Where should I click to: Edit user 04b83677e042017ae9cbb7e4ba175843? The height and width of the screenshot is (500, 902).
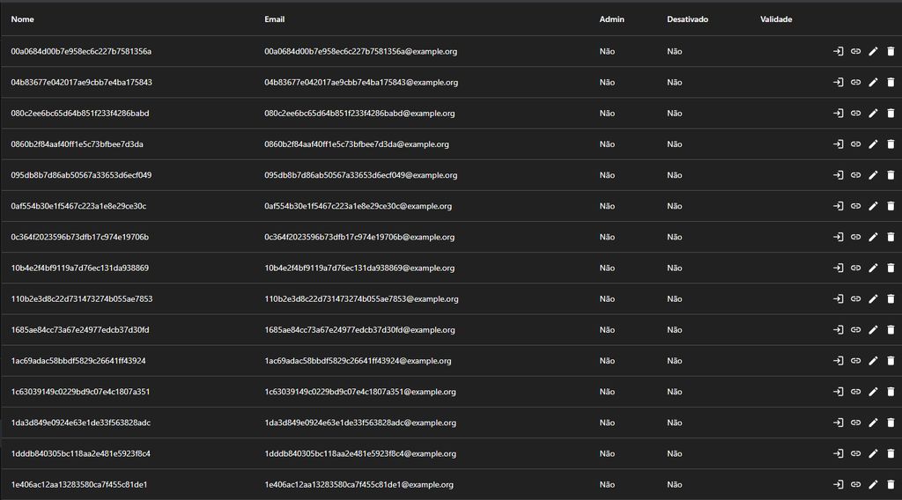click(x=873, y=82)
